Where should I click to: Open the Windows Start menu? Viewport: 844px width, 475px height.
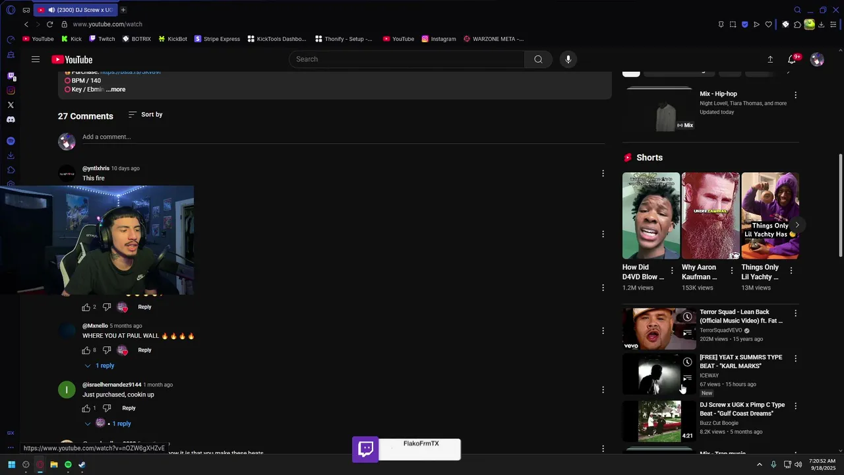pos(11,464)
